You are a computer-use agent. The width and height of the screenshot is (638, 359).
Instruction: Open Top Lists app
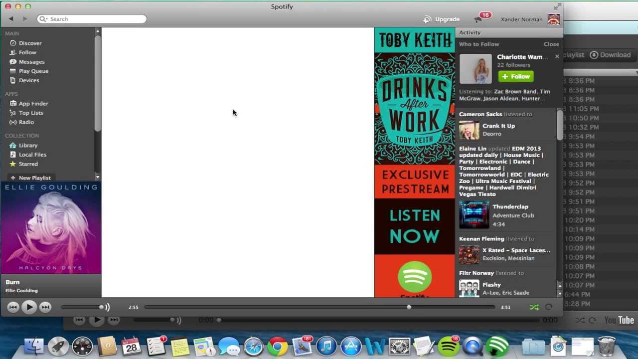(x=31, y=113)
